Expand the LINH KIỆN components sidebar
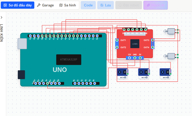Viewport: 192px width, 116px height. [2, 17]
